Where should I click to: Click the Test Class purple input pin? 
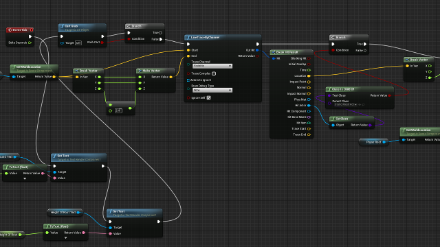click(329, 95)
